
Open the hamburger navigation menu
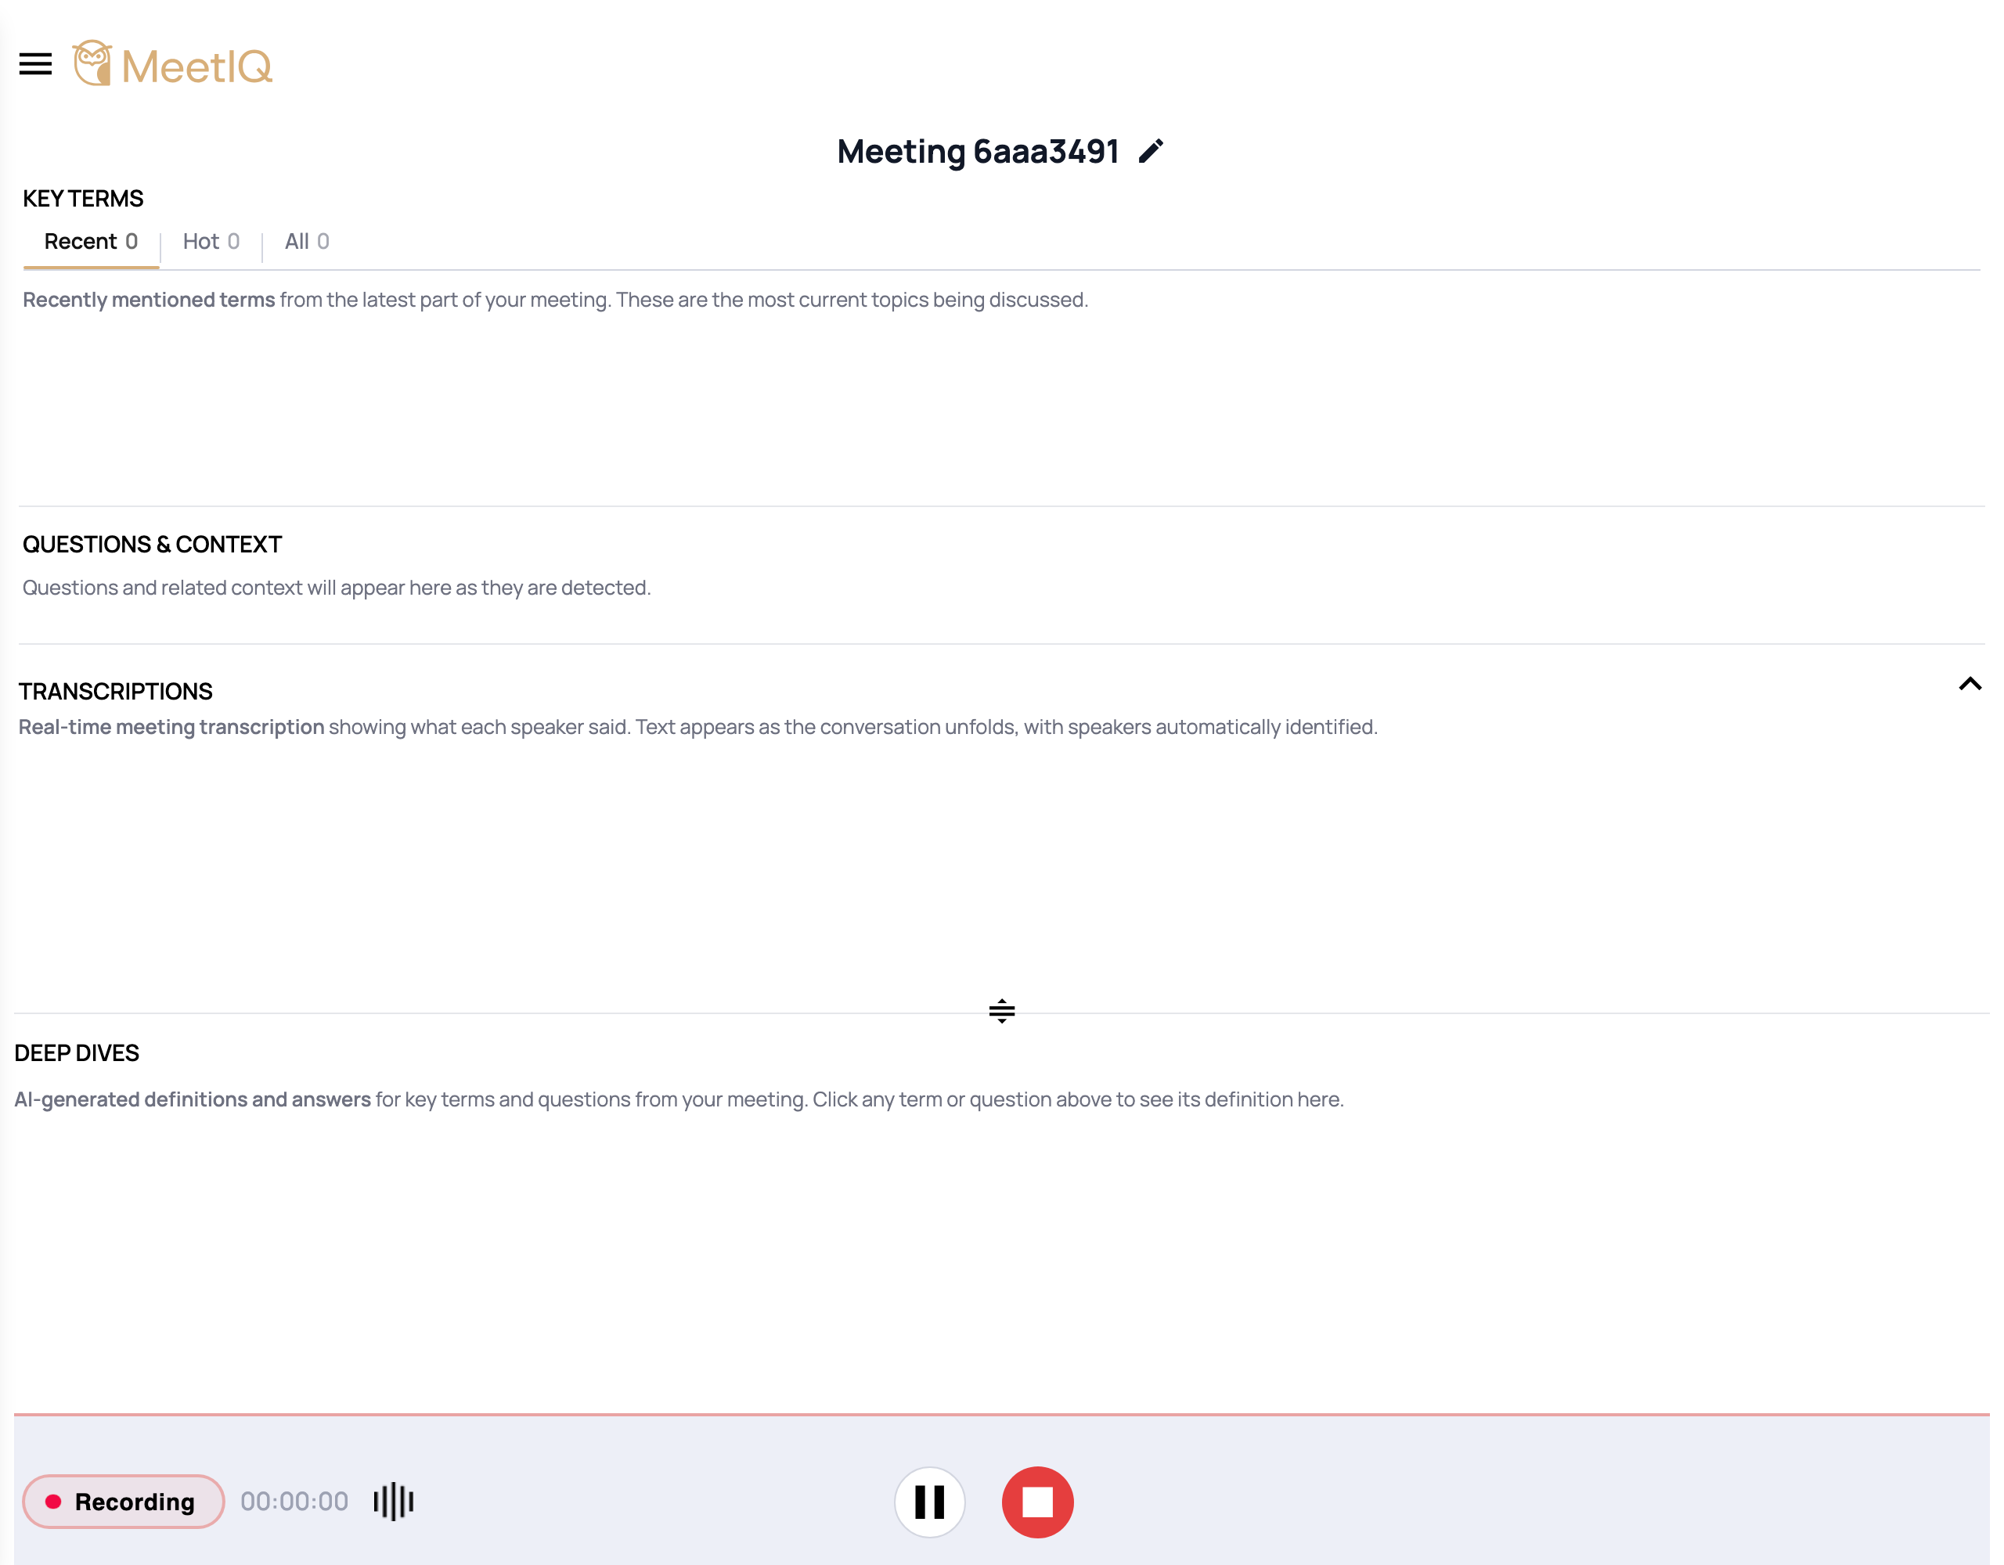tap(36, 64)
